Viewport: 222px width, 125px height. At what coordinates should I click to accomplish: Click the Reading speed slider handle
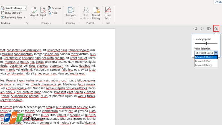click(206, 43)
